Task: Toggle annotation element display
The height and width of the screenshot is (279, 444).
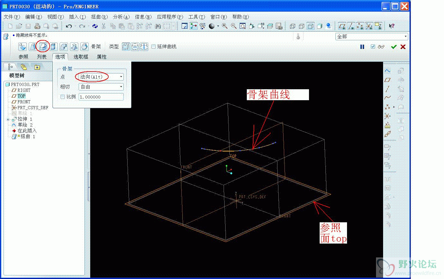Action: point(378,26)
